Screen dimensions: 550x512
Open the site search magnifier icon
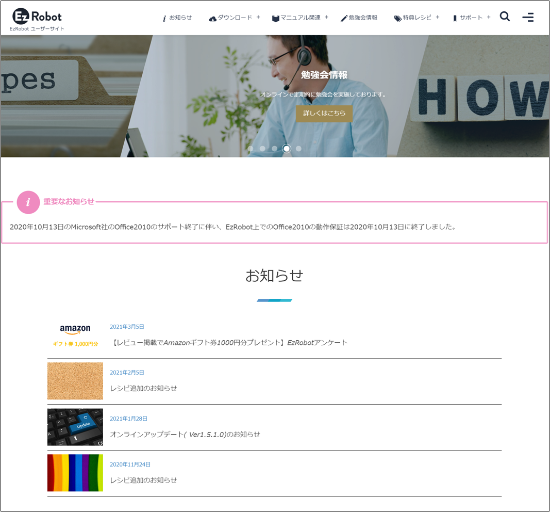pos(505,17)
